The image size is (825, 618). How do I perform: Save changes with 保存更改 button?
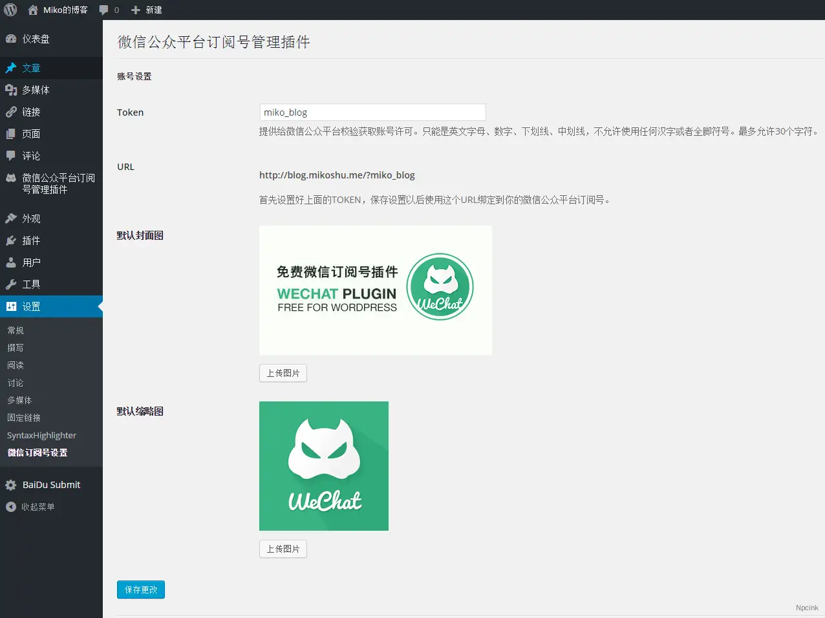(x=141, y=590)
